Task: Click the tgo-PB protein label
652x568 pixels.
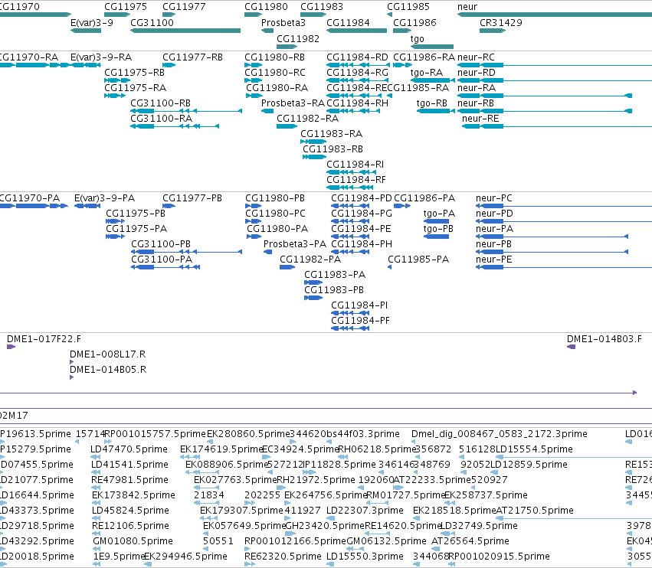Action: [x=438, y=229]
